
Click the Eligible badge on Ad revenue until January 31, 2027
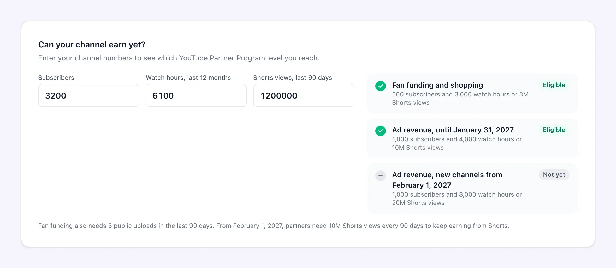coord(554,130)
